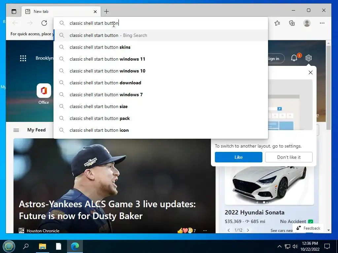338x253 pixels.
Task: Open the tab actions menu icon
Action: click(x=14, y=12)
